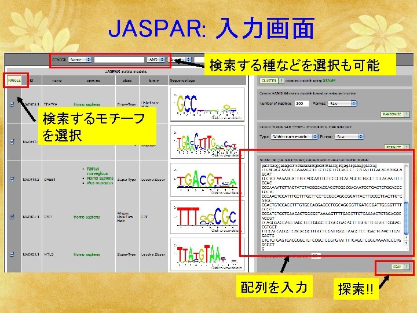
Task: Uncheck the CREB1 model checkbox
Action: coord(12,179)
